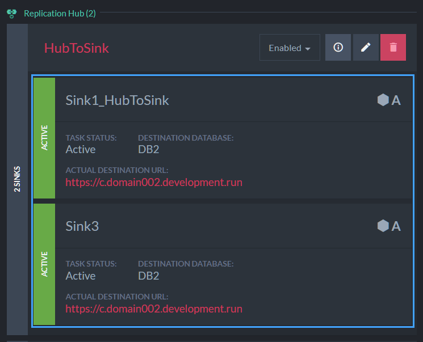The width and height of the screenshot is (423, 342).
Task: Click DESTINATION DATABASE label in Sink3 card
Action: [x=186, y=264]
